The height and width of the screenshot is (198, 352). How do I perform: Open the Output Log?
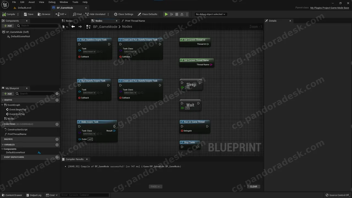click(34, 195)
